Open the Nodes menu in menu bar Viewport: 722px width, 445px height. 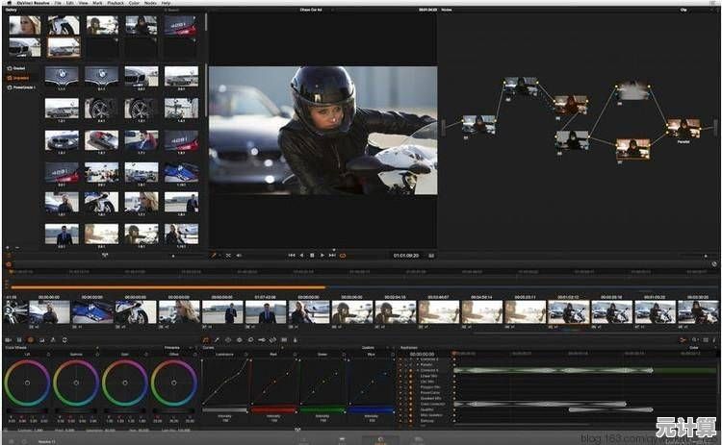(x=150, y=4)
